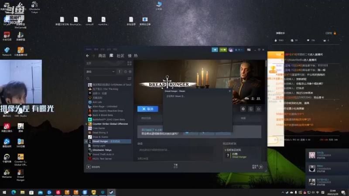Select Grand Theft Auto V in list
This screenshot has width=349, height=196.
[103, 154]
